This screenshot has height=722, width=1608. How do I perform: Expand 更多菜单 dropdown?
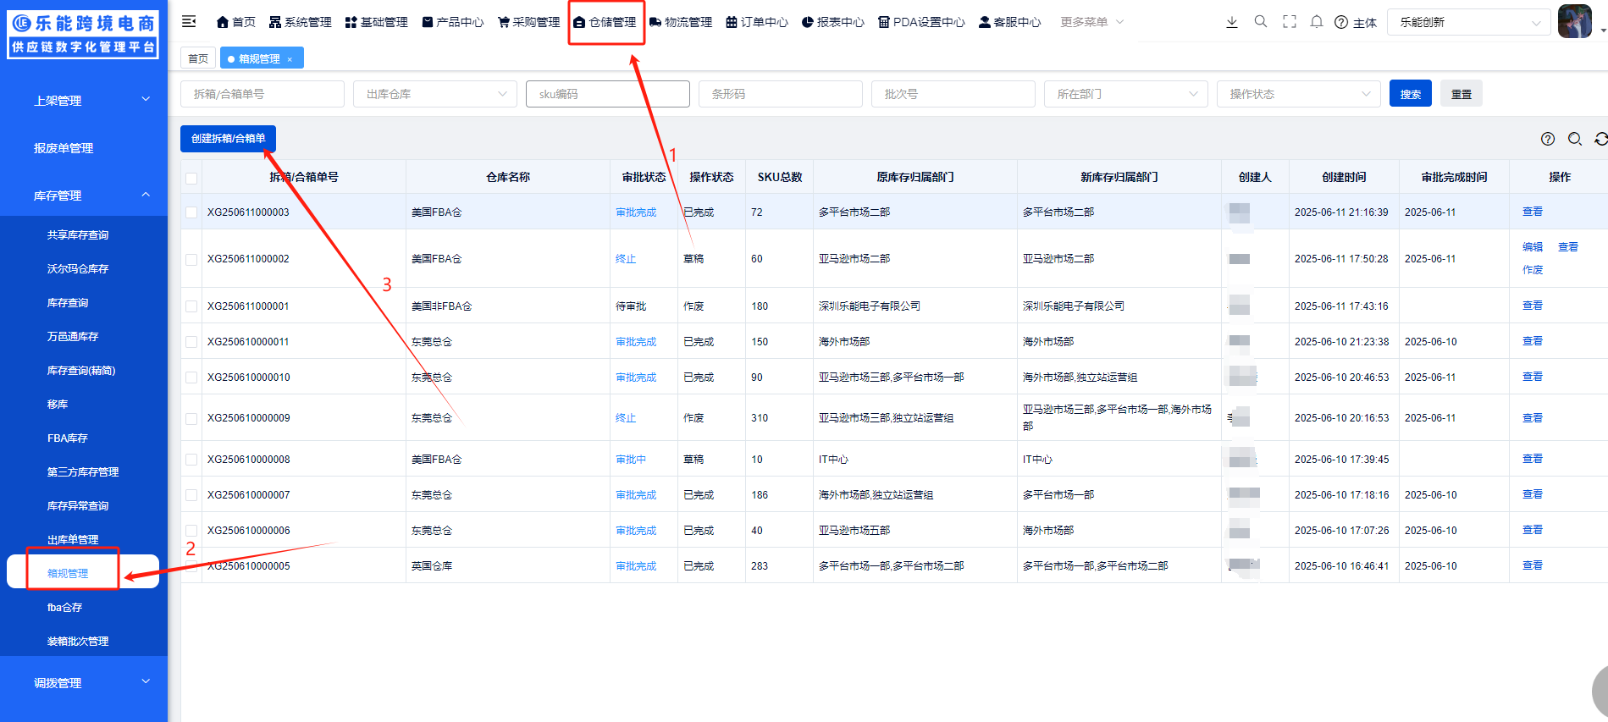(1092, 22)
